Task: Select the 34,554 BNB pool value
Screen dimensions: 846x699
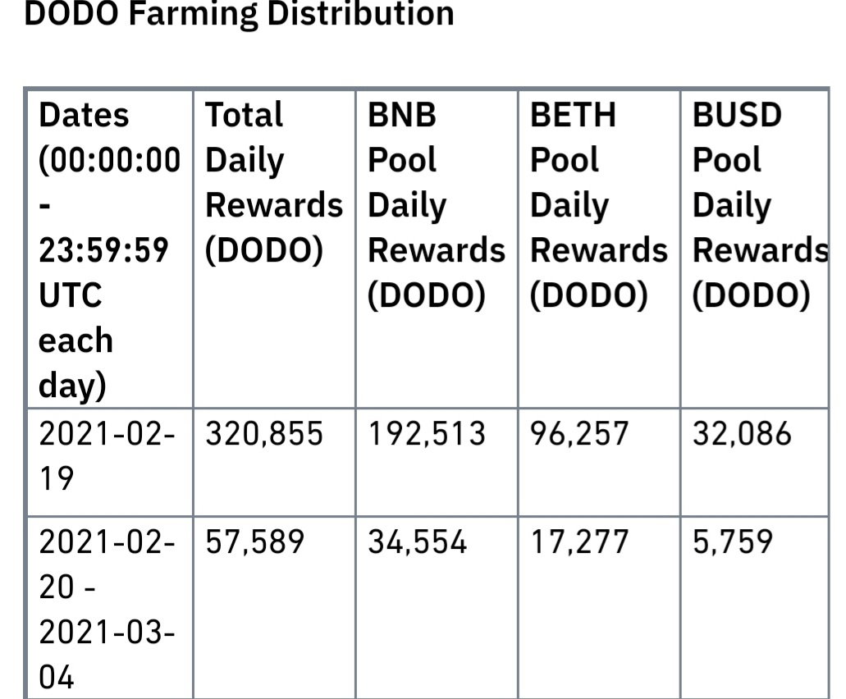Action: click(x=417, y=542)
